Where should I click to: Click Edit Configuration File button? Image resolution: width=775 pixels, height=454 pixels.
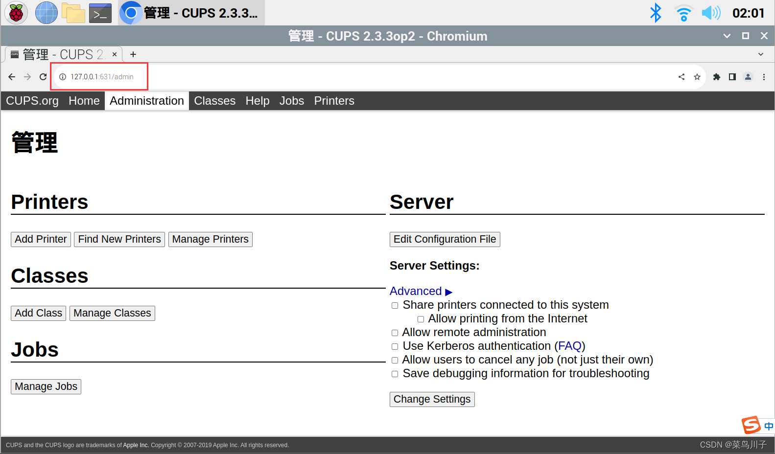pos(445,239)
